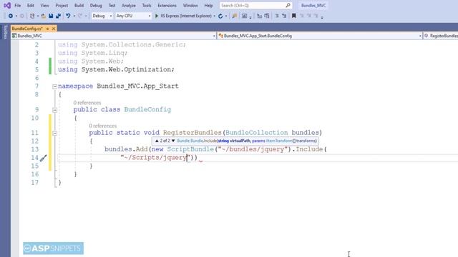The image size is (458, 257).
Task: Click the Redo icon in the toolbar
Action: tap(79, 16)
